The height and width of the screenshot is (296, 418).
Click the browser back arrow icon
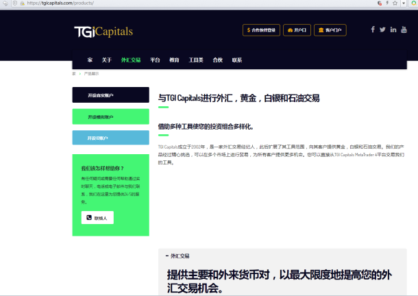[x=5, y=3]
